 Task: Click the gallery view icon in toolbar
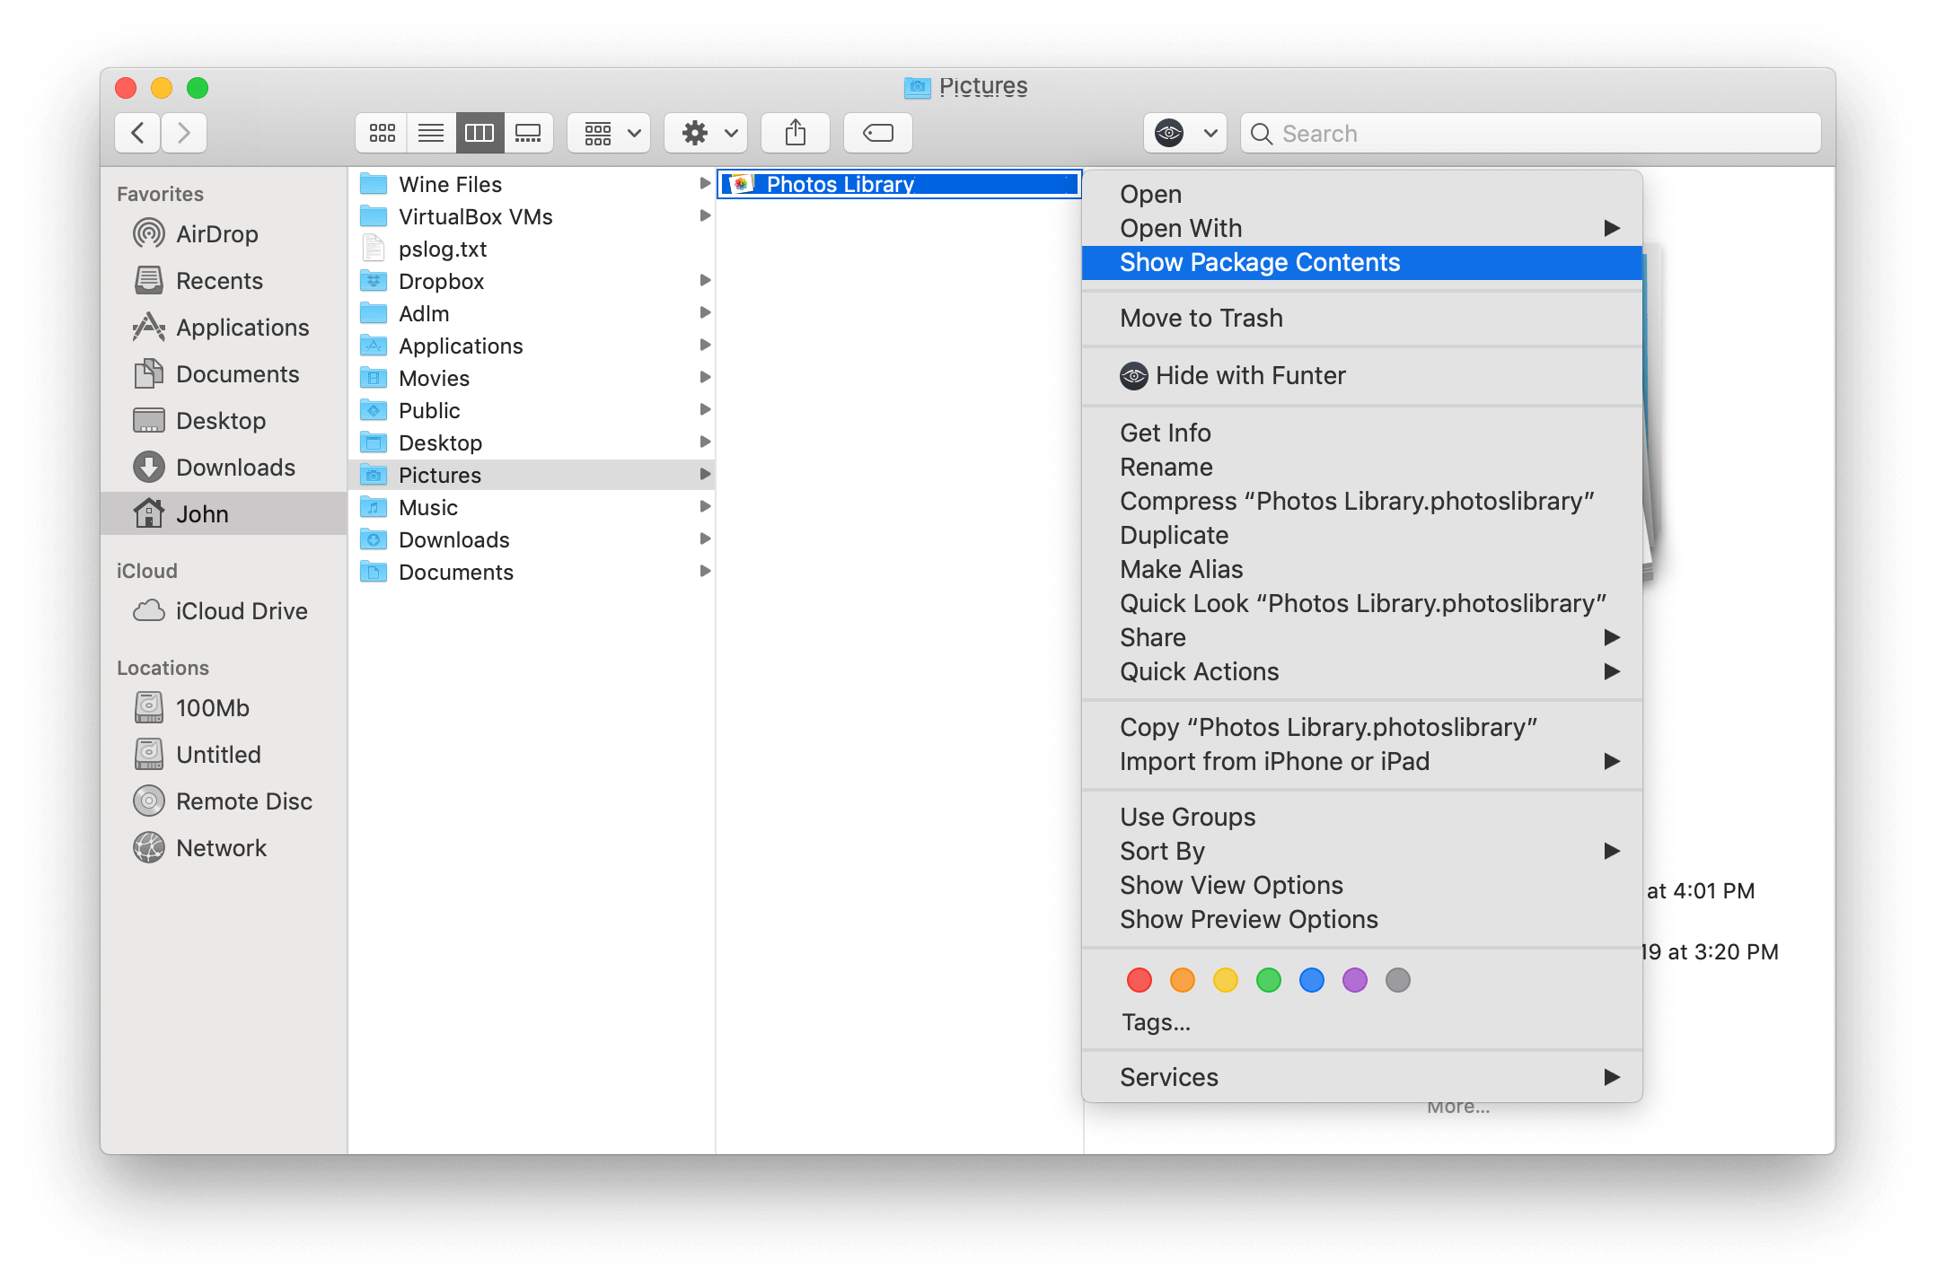[531, 131]
